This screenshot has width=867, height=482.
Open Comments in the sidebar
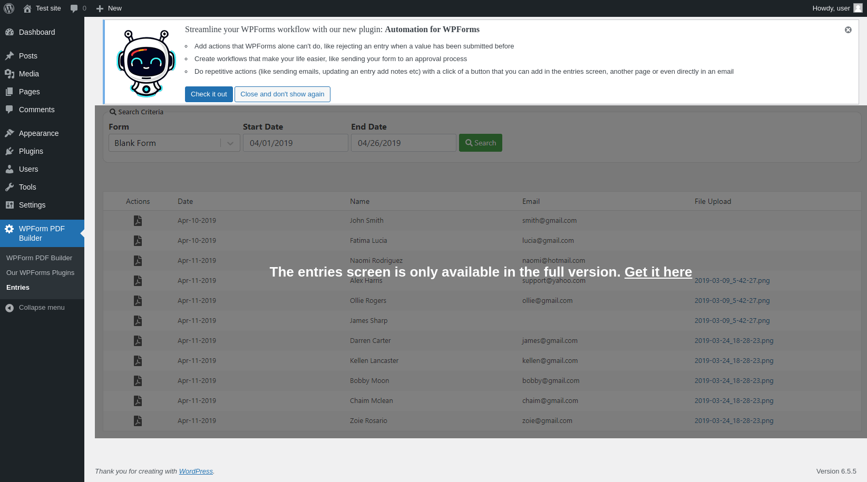[42, 110]
